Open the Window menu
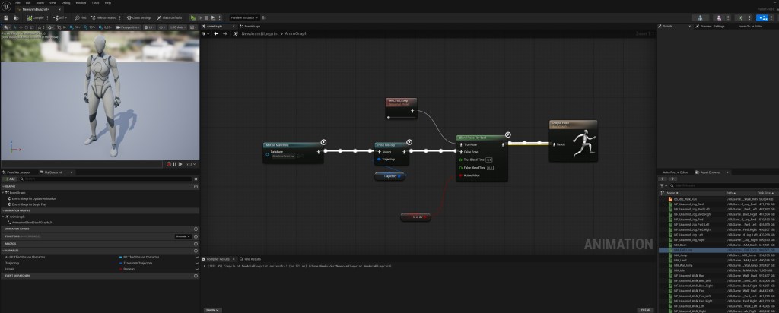779x313 pixels. click(81, 3)
